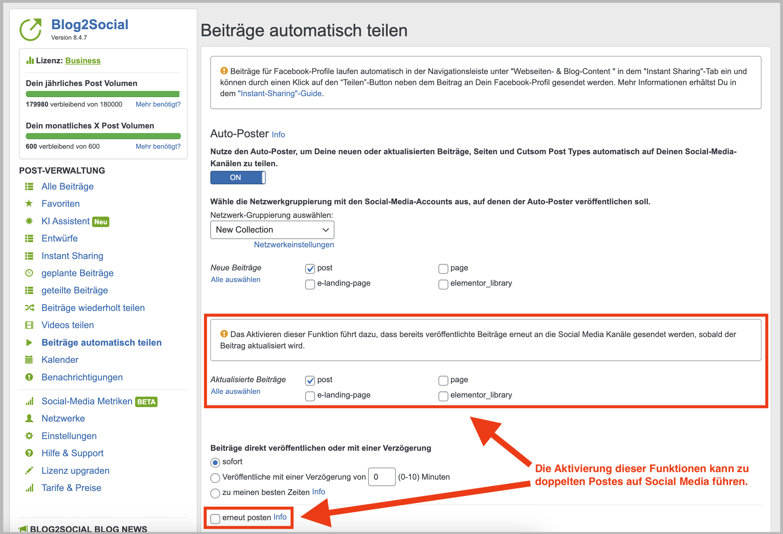The height and width of the screenshot is (534, 783).
Task: Click the Business license link
Action: (x=83, y=60)
